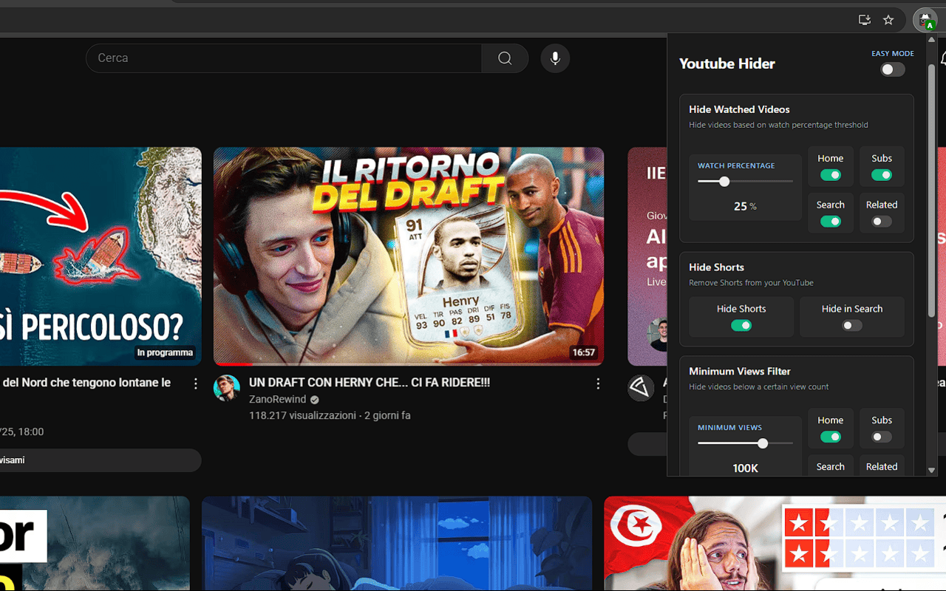Open the Youtube Hider extension icon
Image resolution: width=946 pixels, height=591 pixels.
925,20
